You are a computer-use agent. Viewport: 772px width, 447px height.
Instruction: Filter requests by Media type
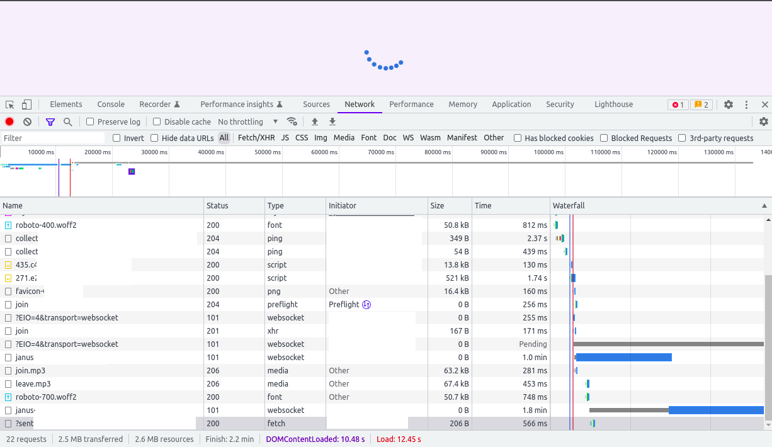tap(344, 138)
